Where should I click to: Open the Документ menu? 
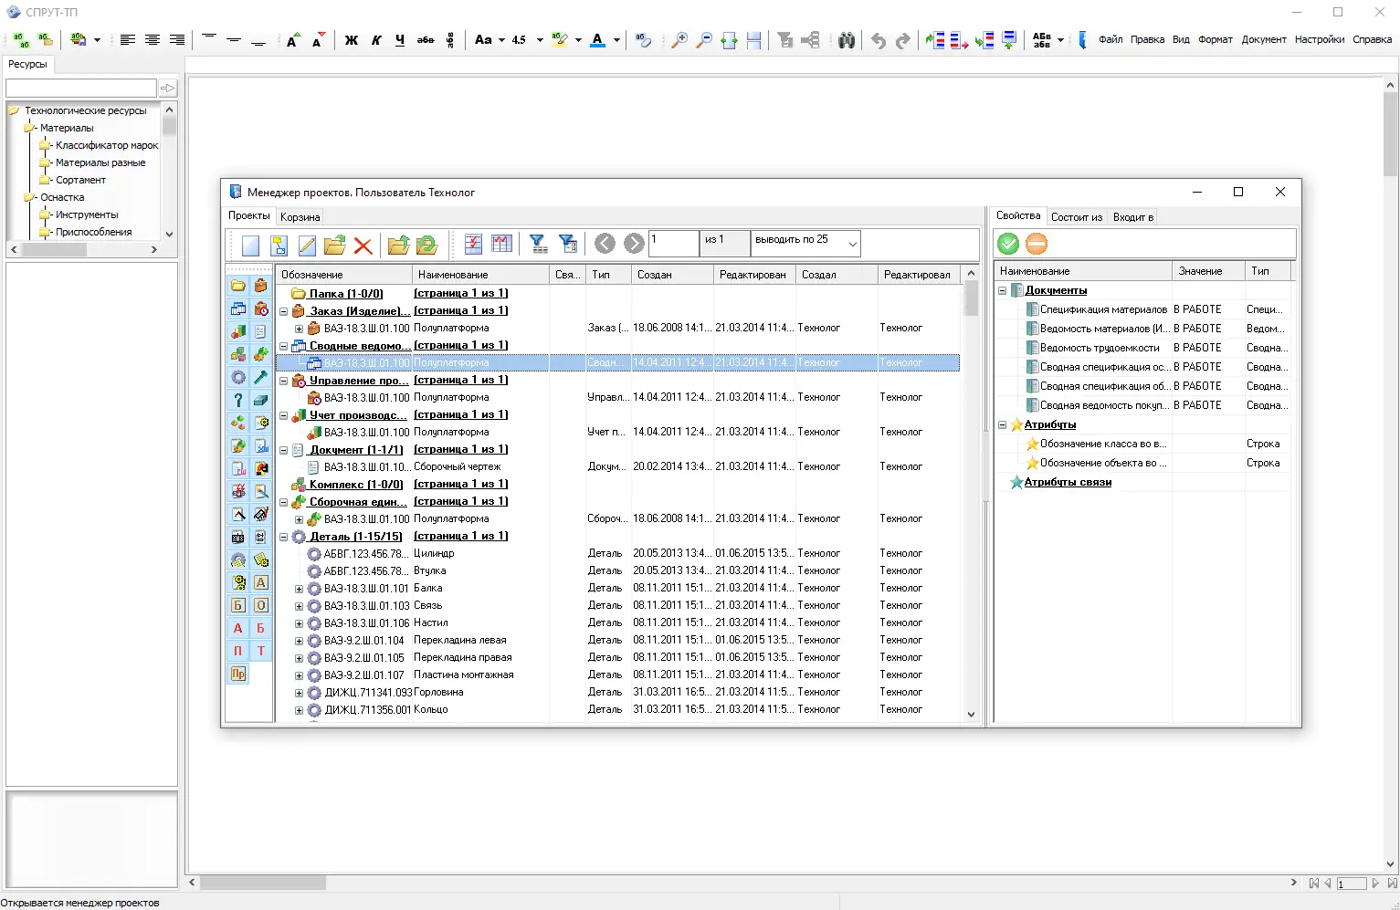point(1263,39)
